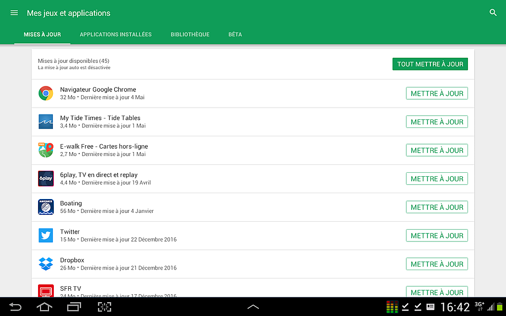This screenshot has height=316, width=506.
Task: Click '4,4 Mo · Dernière mise à jour 19 Avril'
Action: tap(106, 183)
